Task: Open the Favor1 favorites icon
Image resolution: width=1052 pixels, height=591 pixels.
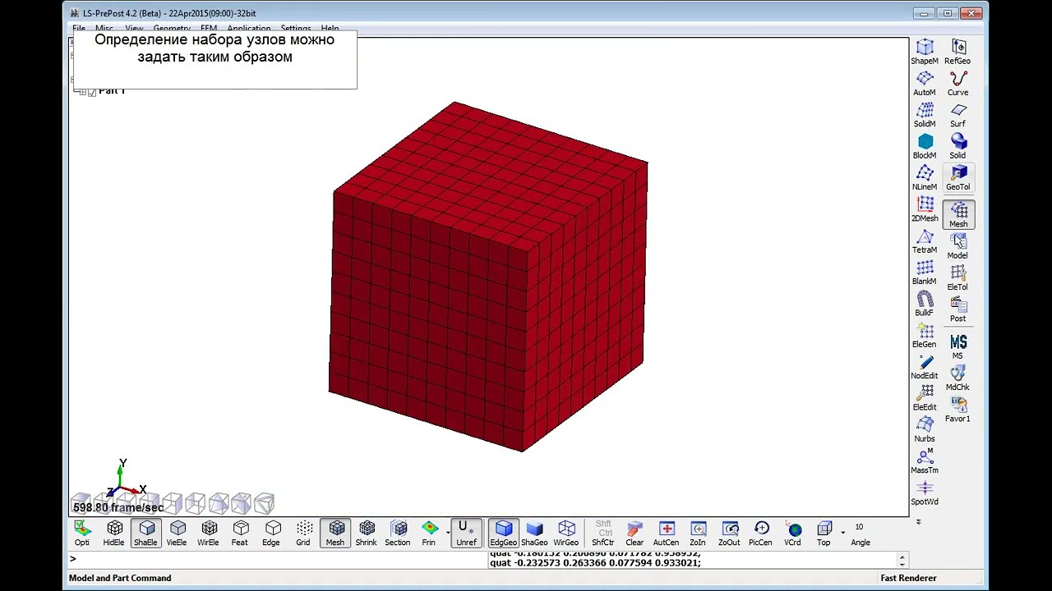Action: 957,409
